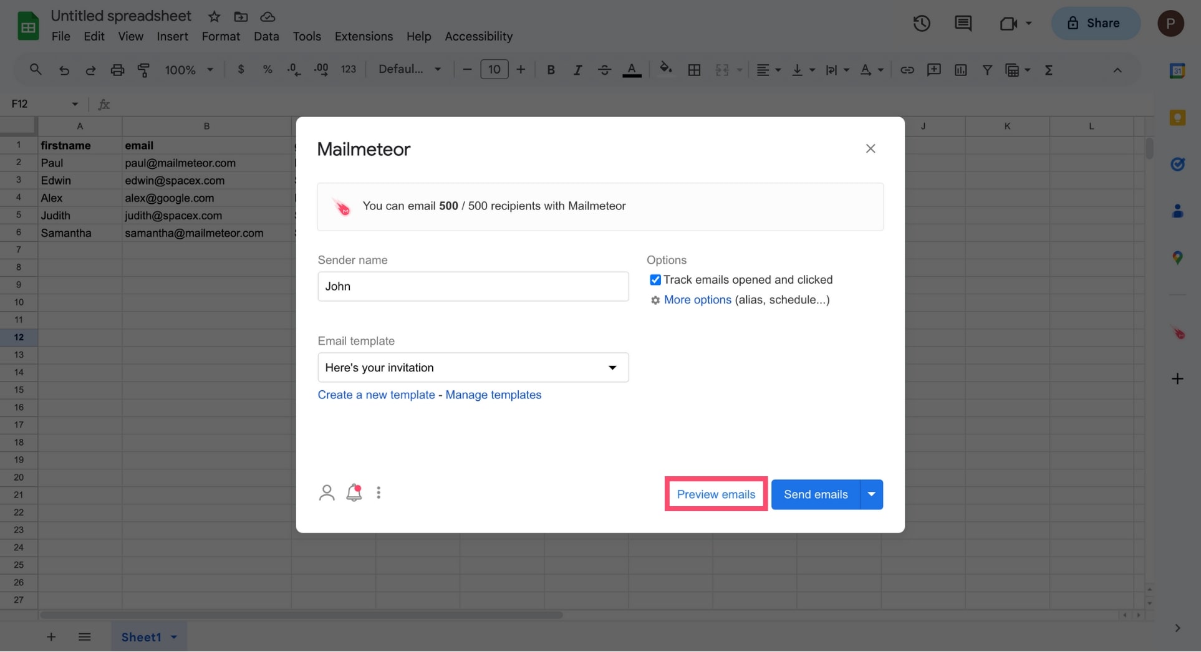Click the add sheet plus button
This screenshot has height=652, width=1201.
(51, 637)
